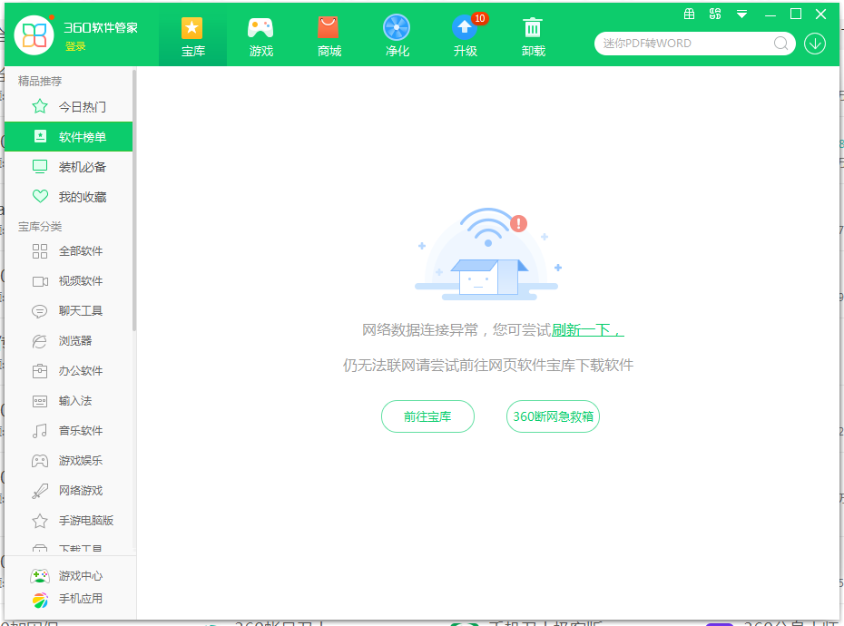Viewport: 844px width, 626px height.
Task: Select 手游电脑版 category
Action: tap(68, 521)
